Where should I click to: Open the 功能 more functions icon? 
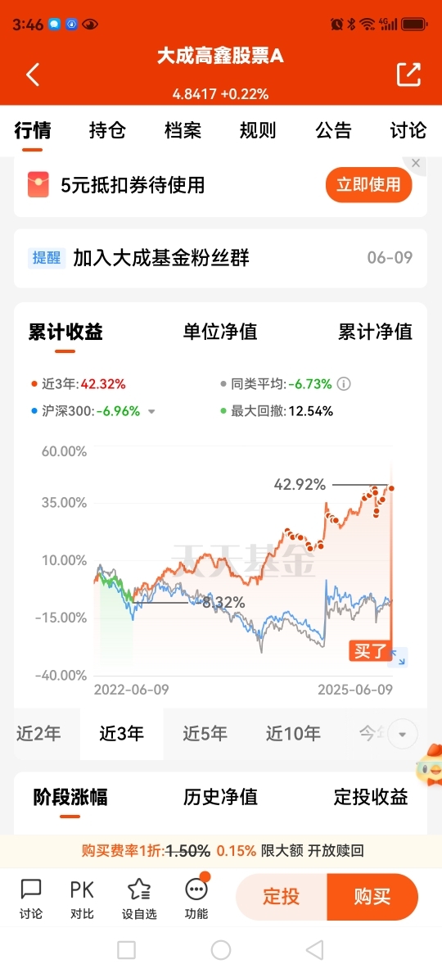click(x=196, y=899)
